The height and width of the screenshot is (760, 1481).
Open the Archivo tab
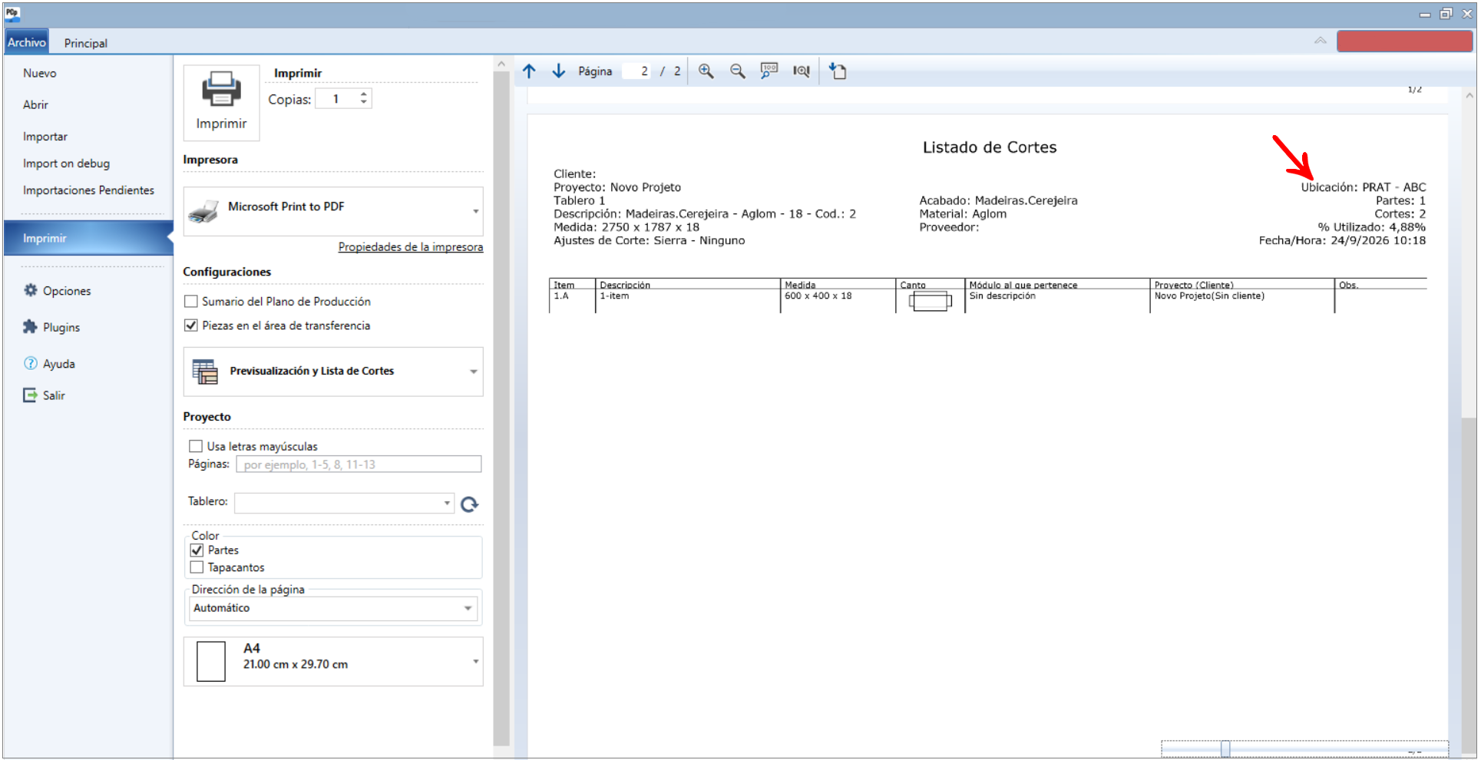(x=26, y=42)
